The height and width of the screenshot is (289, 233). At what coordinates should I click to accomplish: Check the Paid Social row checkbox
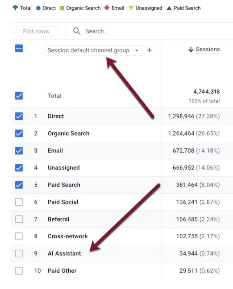tap(19, 202)
